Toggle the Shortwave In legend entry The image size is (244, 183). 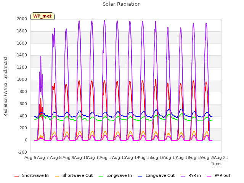point(32,175)
